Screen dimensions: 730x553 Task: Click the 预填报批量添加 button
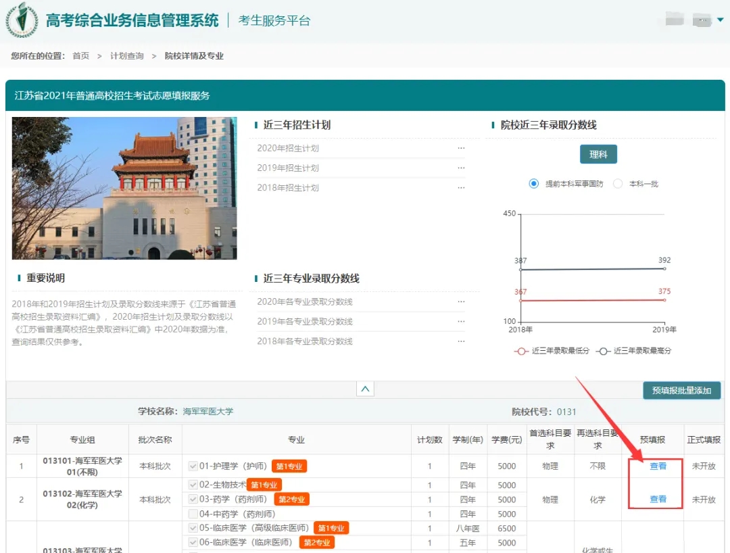(681, 390)
